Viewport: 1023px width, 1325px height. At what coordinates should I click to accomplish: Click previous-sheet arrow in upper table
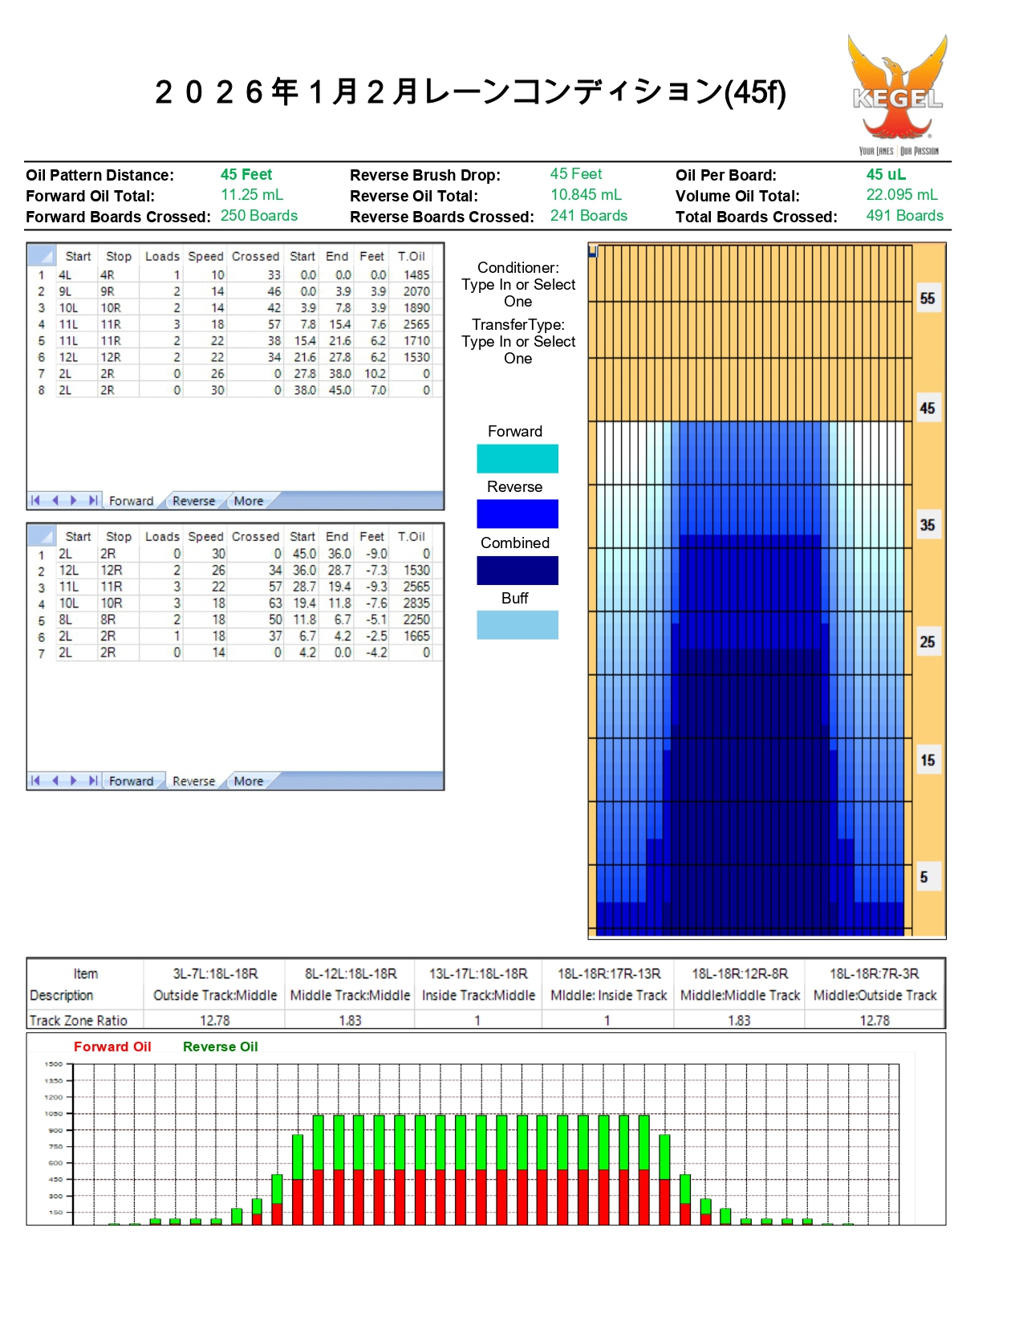coord(55,501)
